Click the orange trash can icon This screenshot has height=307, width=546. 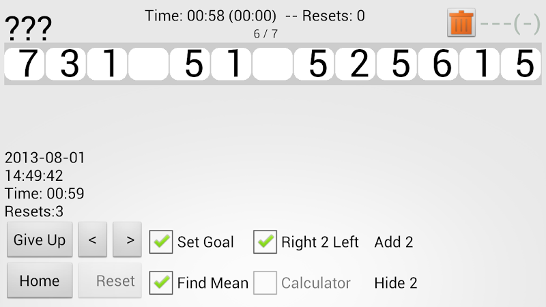461,23
